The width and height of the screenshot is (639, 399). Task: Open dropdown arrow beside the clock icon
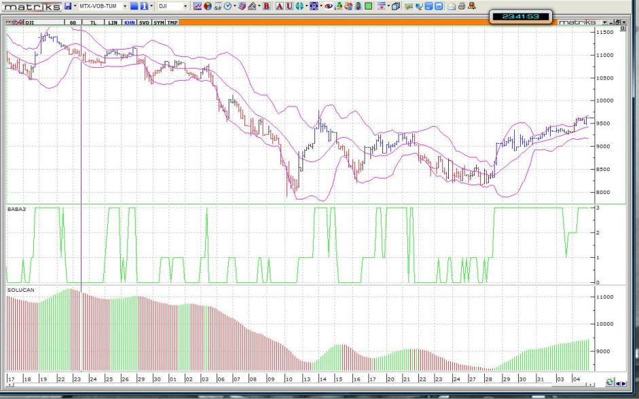point(235,6)
